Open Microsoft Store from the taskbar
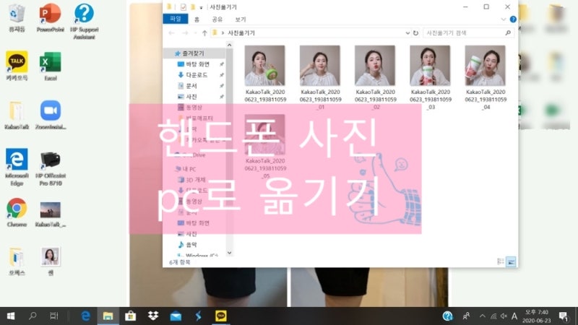578x325 pixels. click(x=130, y=316)
